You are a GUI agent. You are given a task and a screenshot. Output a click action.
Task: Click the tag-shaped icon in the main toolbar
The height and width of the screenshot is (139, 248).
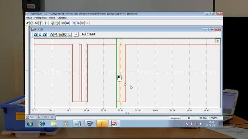coord(78,23)
